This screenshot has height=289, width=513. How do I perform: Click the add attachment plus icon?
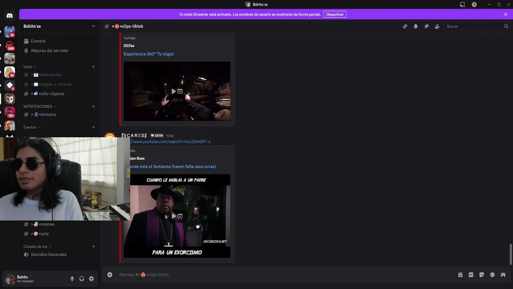tap(110, 275)
